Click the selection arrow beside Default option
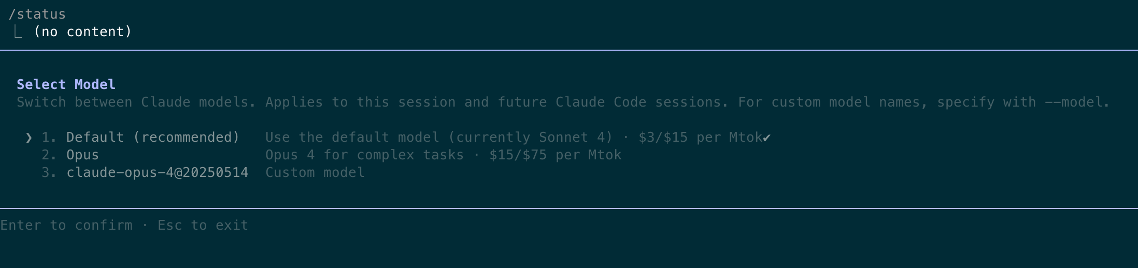 pos(29,138)
